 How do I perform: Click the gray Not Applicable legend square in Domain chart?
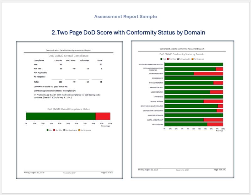pos(178,59)
